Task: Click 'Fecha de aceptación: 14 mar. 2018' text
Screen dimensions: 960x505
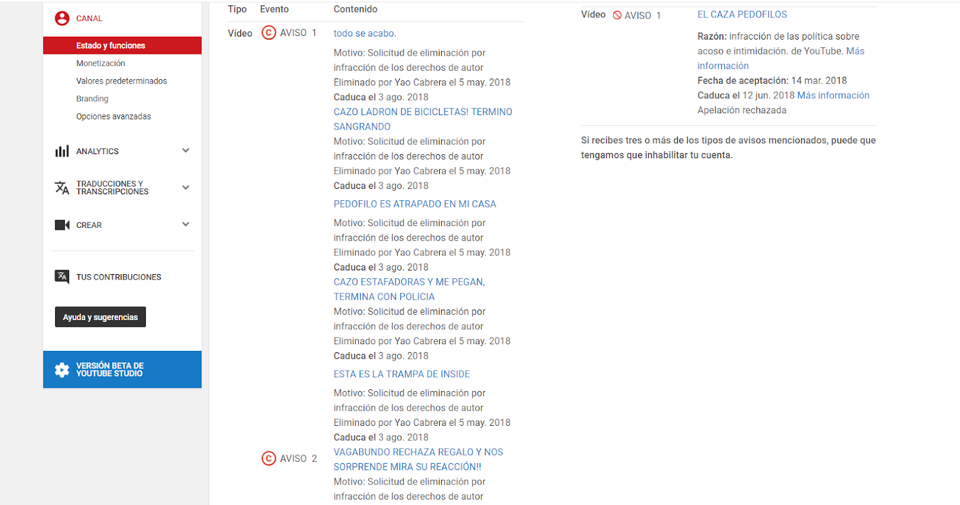Action: [x=772, y=80]
